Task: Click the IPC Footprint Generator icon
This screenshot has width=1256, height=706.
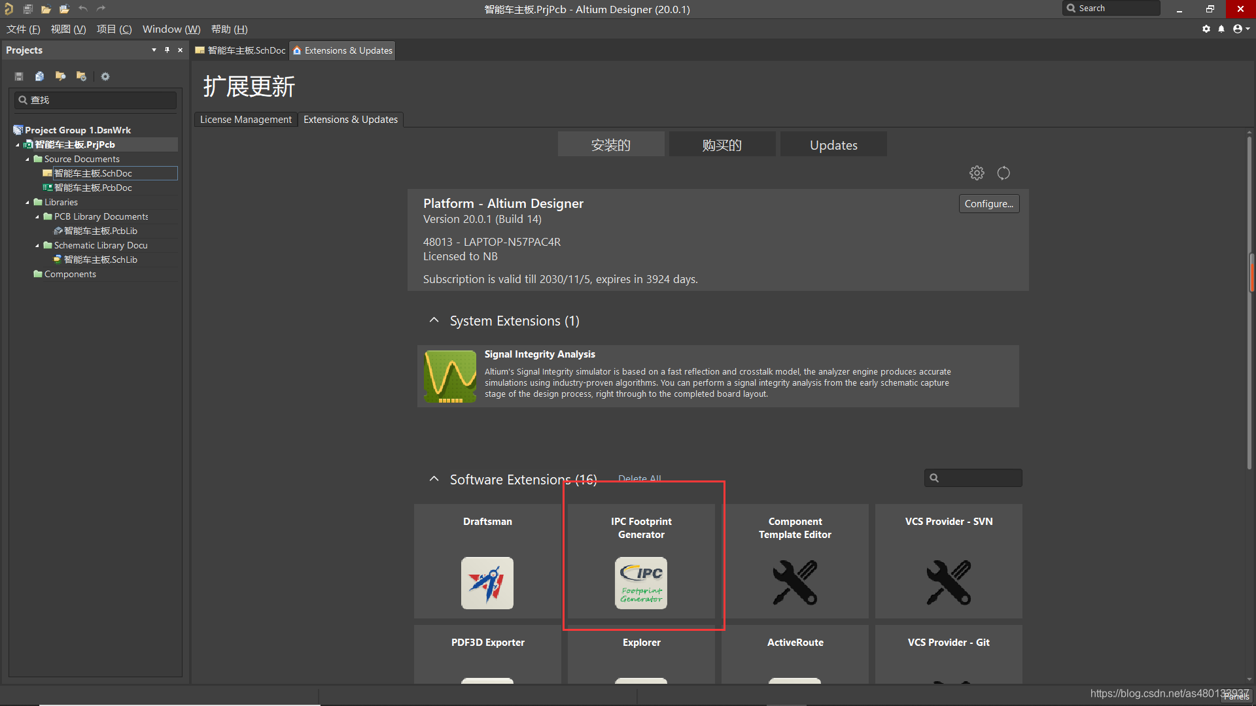Action: click(641, 582)
